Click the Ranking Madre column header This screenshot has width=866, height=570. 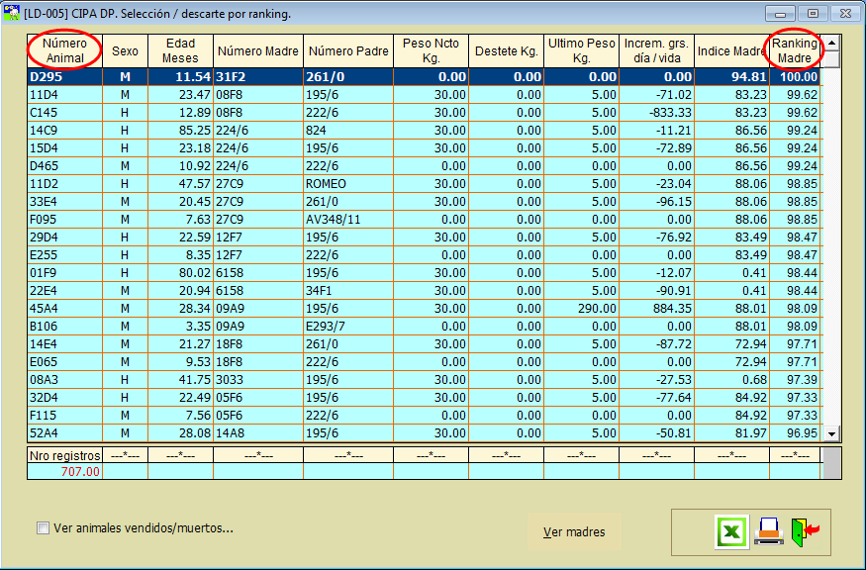point(795,50)
